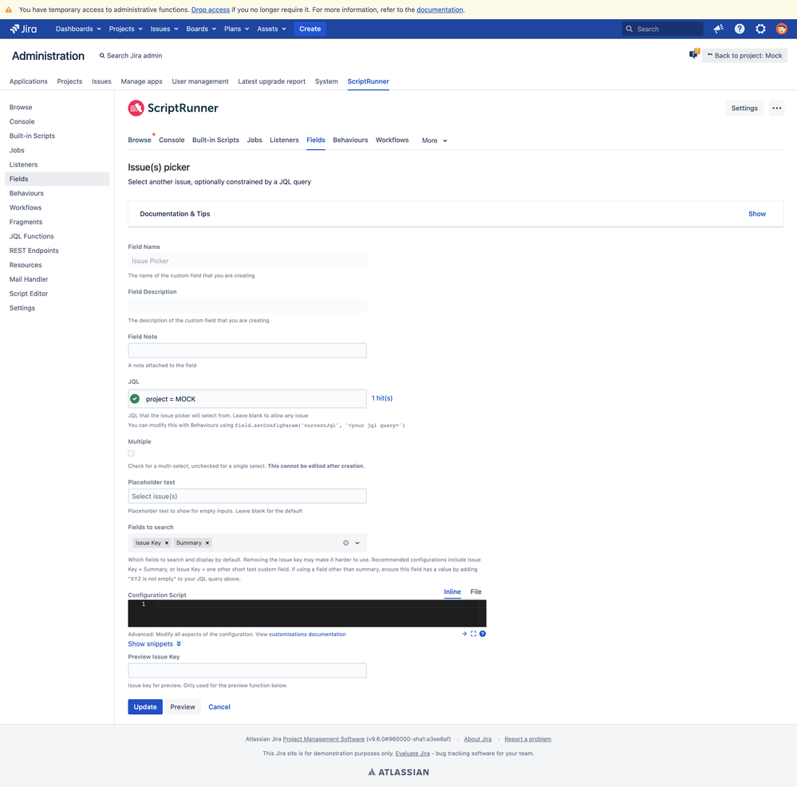Toggle the Multiple checkbox
797x787 pixels.
[131, 453]
